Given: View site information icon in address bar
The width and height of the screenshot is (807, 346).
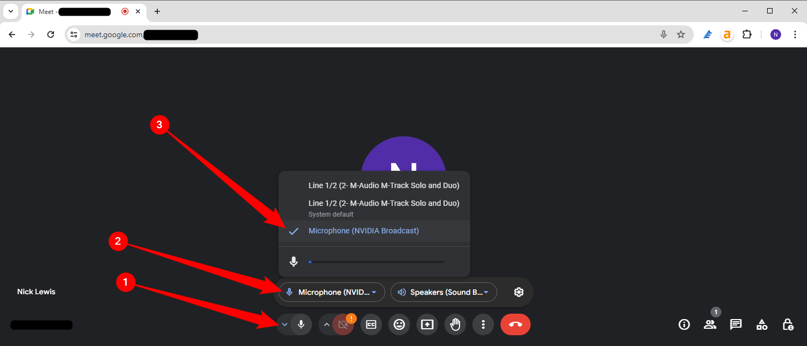Looking at the screenshot, I should pos(74,34).
